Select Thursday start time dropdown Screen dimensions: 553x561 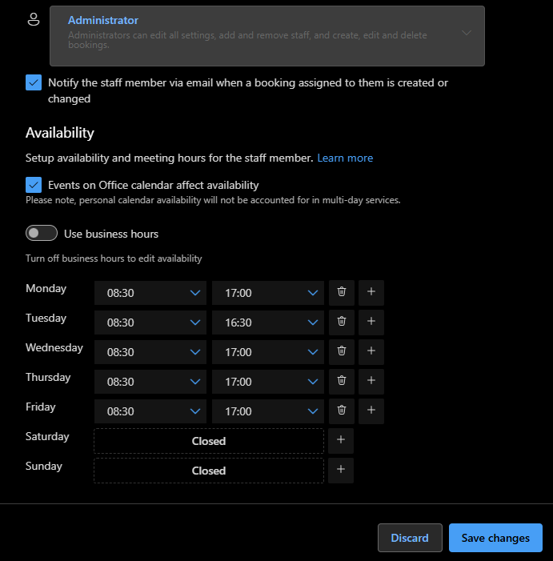coord(150,382)
